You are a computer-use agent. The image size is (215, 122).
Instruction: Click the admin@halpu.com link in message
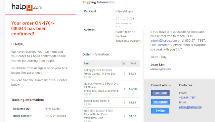(164, 41)
